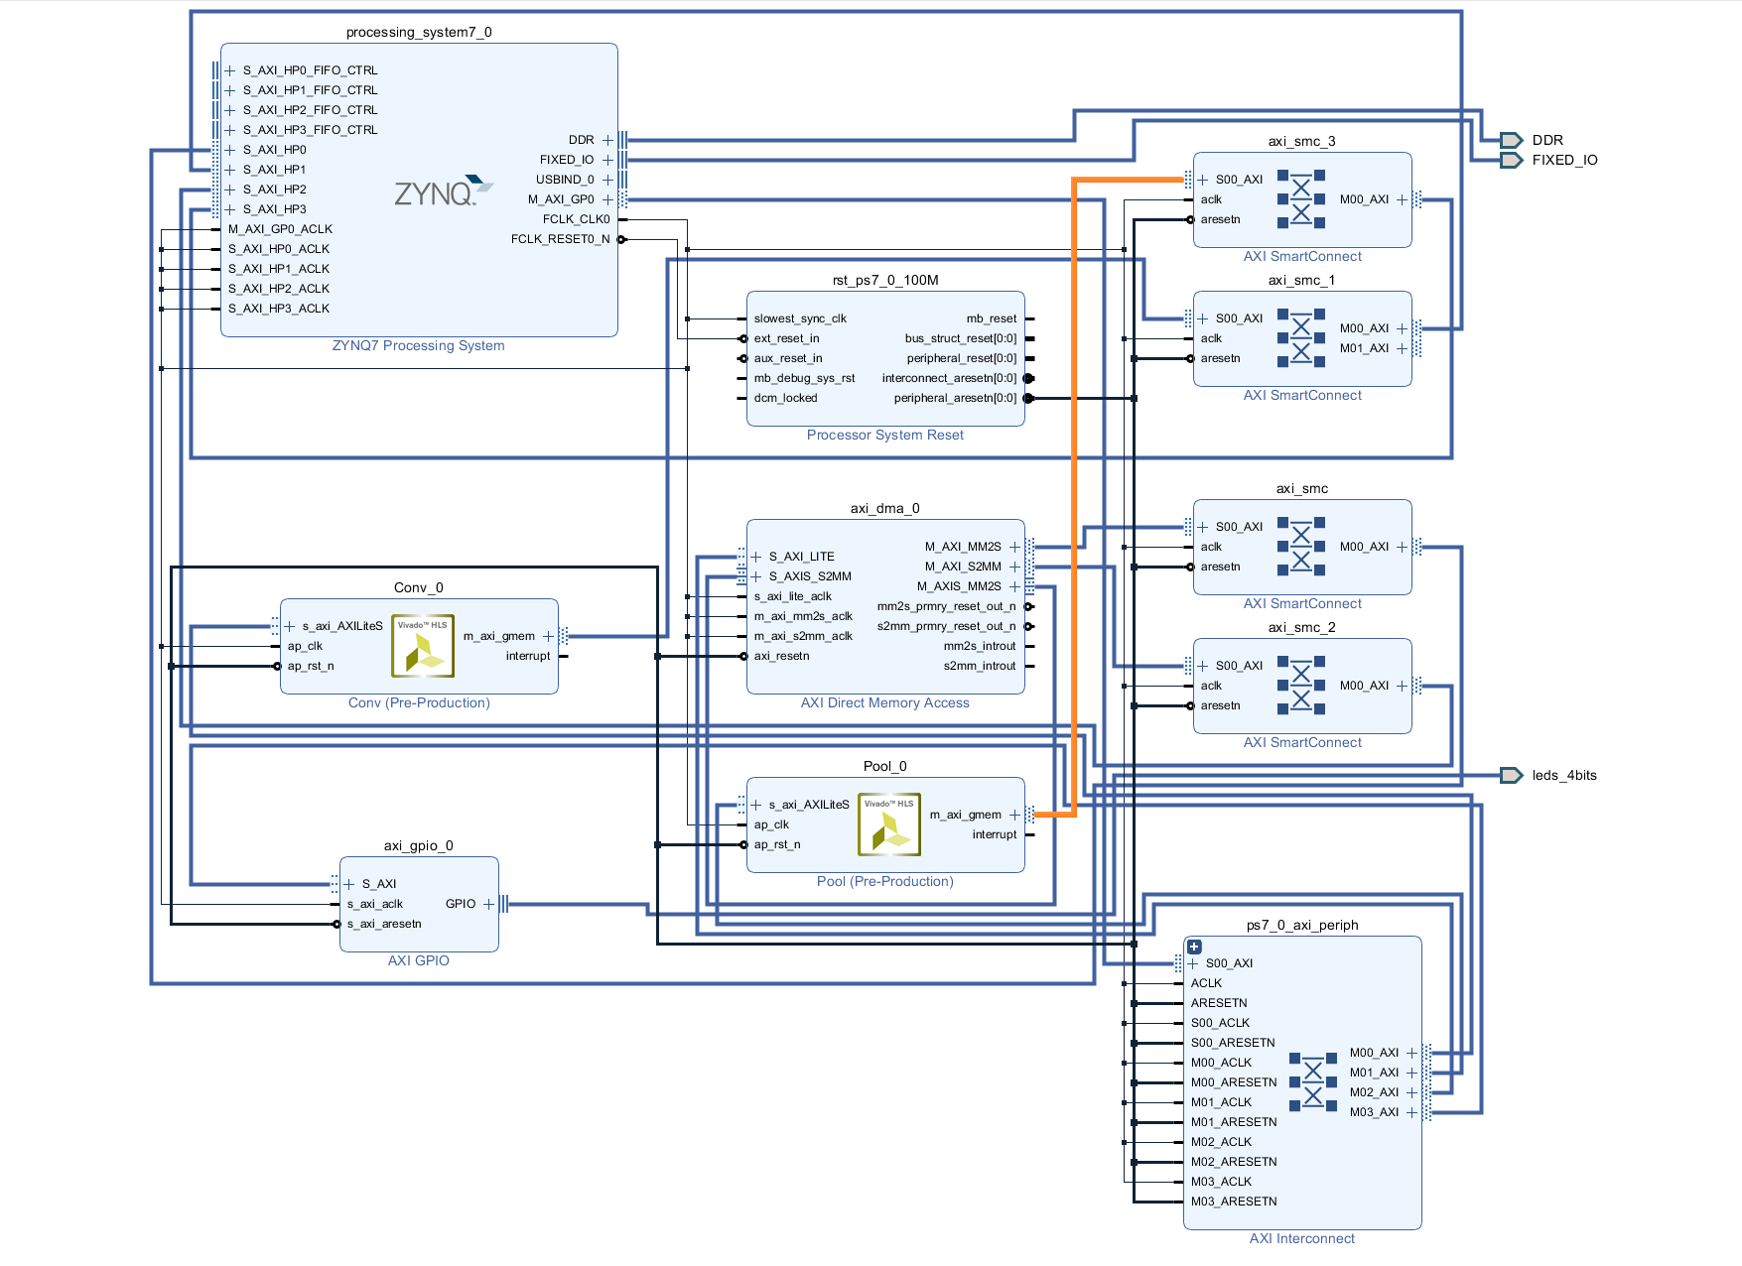Viewport: 1742px width, 1266px height.
Task: Click the crossbar icon in axi_smc_2
Action: point(1301,686)
